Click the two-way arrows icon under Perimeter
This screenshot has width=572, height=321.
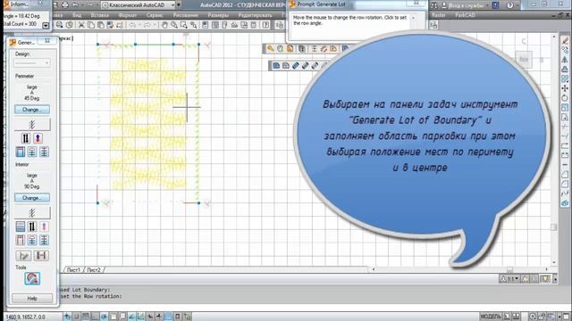[x=26, y=138]
